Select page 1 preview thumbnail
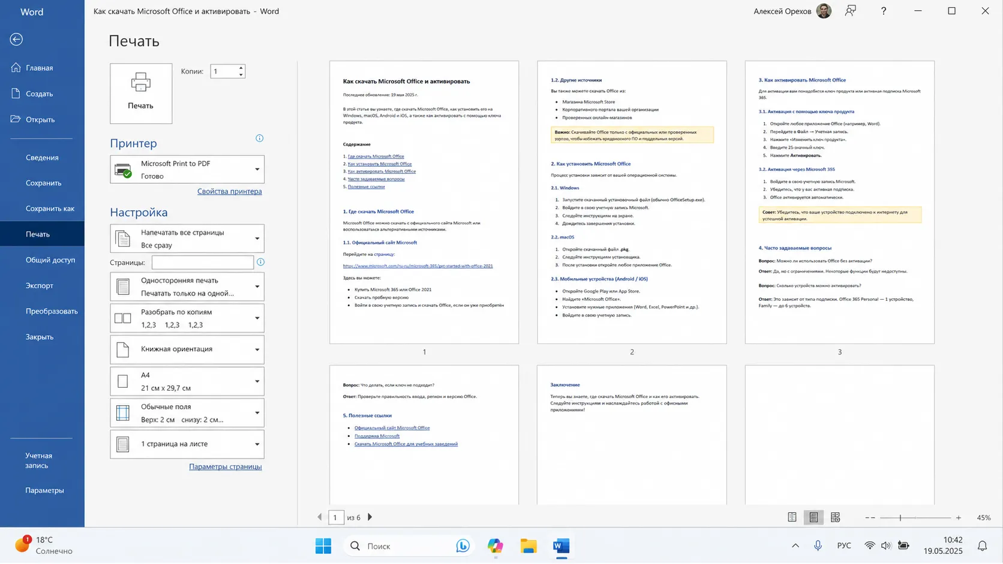The height and width of the screenshot is (564, 1003). (424, 202)
